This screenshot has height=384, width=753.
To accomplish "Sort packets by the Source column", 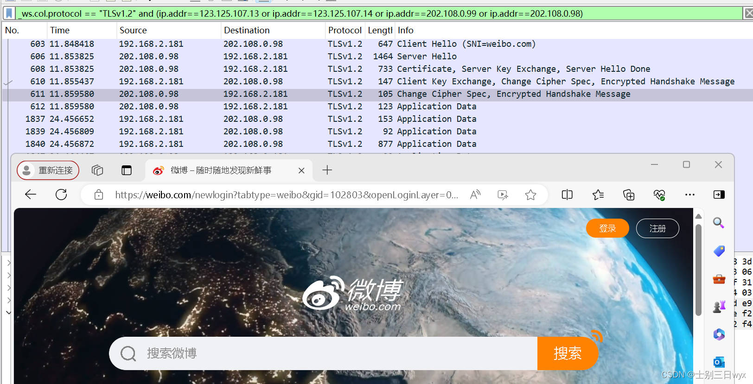I will click(169, 31).
